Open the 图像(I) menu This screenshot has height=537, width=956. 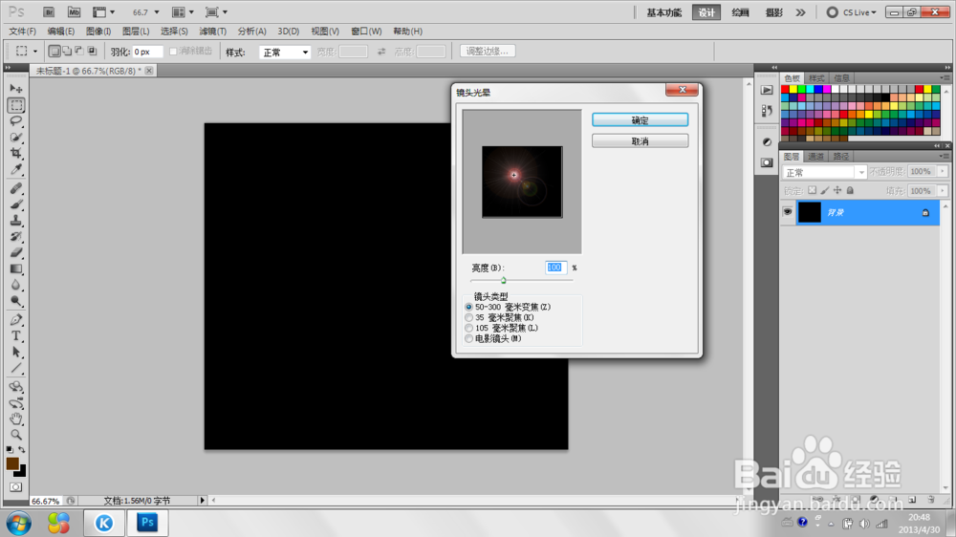point(98,32)
